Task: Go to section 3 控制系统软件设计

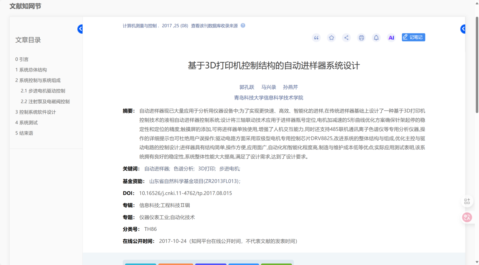Action: [x=35, y=112]
